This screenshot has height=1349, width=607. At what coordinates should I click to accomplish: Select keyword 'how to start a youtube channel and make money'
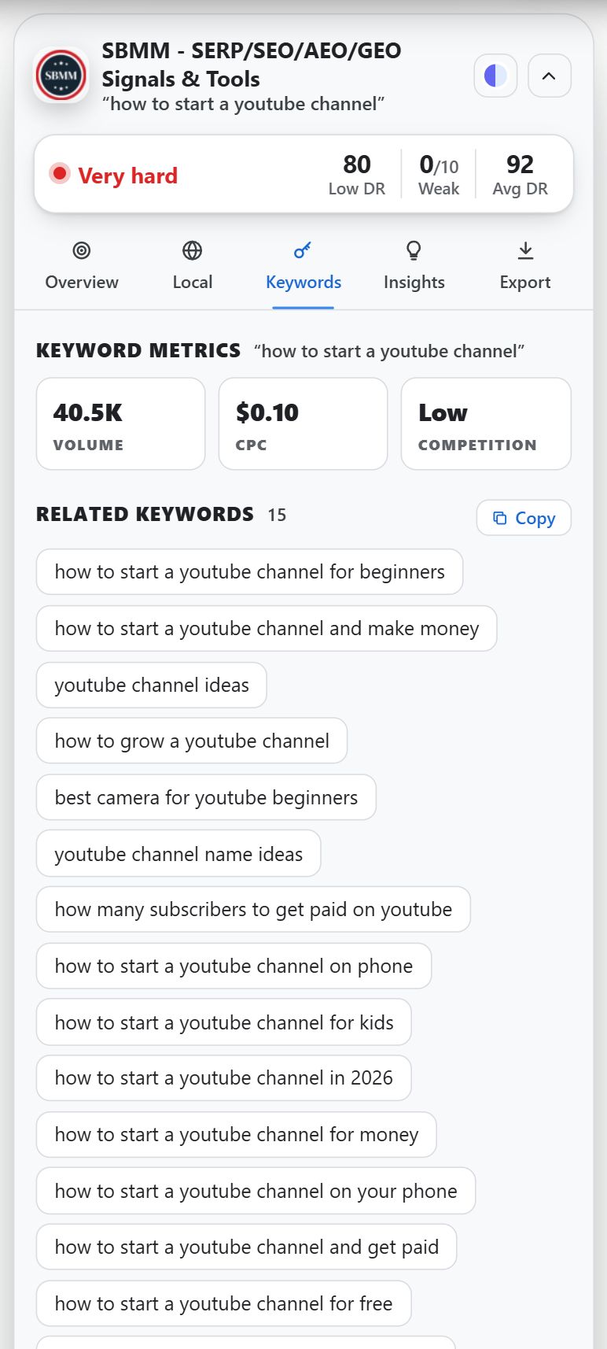pos(267,629)
